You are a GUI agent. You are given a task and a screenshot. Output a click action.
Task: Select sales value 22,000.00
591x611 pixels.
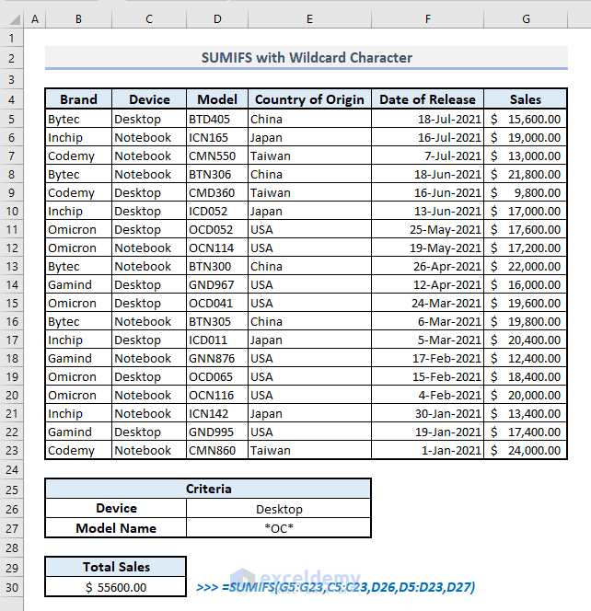click(x=526, y=266)
